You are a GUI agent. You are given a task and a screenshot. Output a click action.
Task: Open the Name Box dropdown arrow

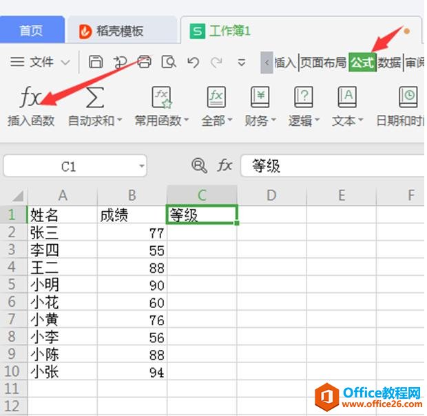pos(142,166)
